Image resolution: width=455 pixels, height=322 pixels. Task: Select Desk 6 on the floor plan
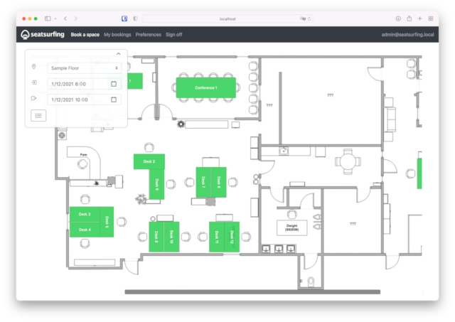(156, 185)
